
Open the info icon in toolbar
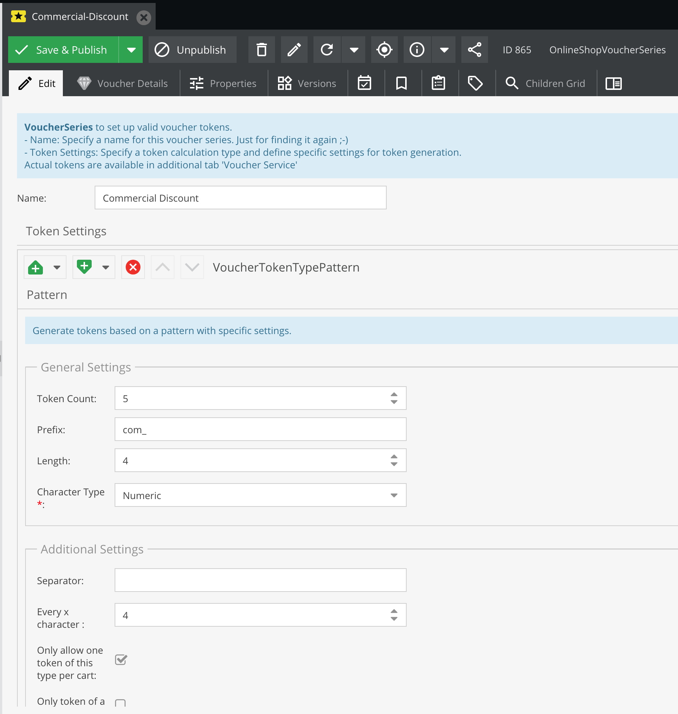click(417, 50)
